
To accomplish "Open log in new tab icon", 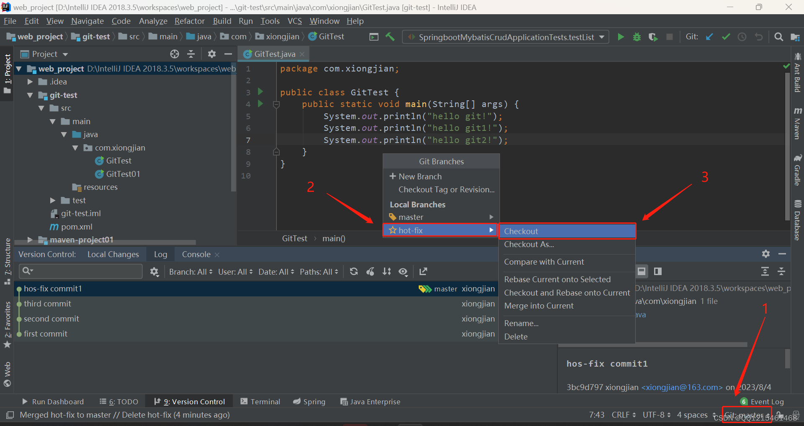I will click(x=423, y=272).
